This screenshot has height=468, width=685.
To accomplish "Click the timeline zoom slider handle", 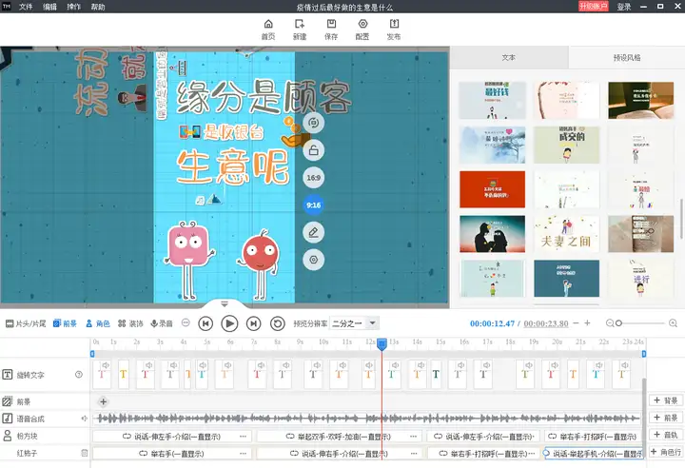I will (618, 323).
